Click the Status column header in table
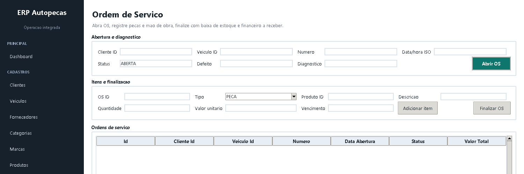This screenshot has height=174, width=524. [418, 141]
